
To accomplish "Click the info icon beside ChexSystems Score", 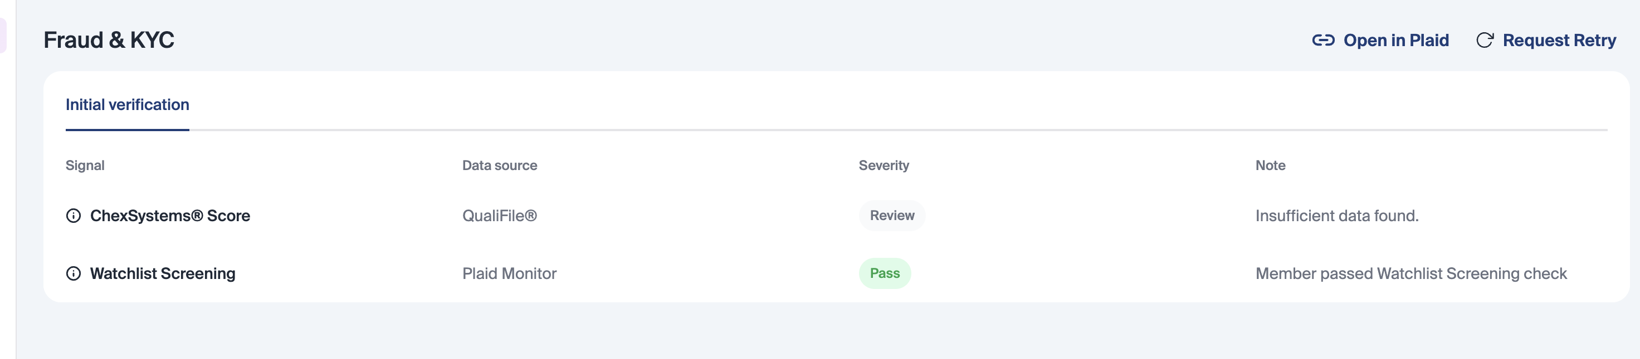I will (74, 216).
